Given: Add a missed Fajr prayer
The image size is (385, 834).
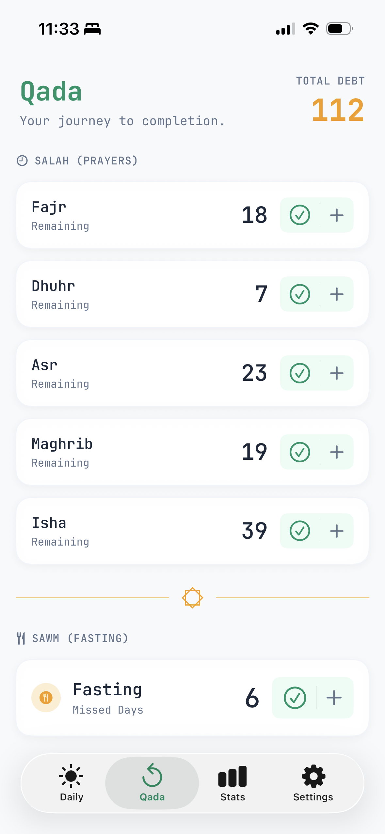Looking at the screenshot, I should point(337,215).
